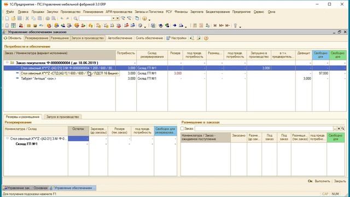Click the Заказ text input field
The height and width of the screenshot is (197, 350).
[x=264, y=129]
